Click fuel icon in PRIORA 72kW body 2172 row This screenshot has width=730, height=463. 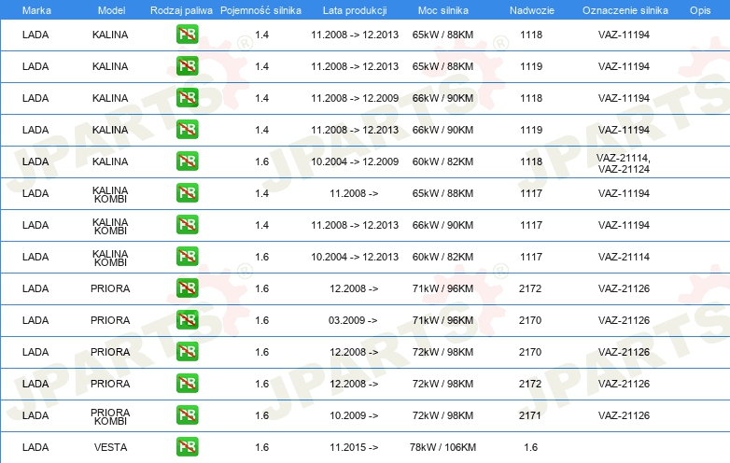(x=187, y=384)
